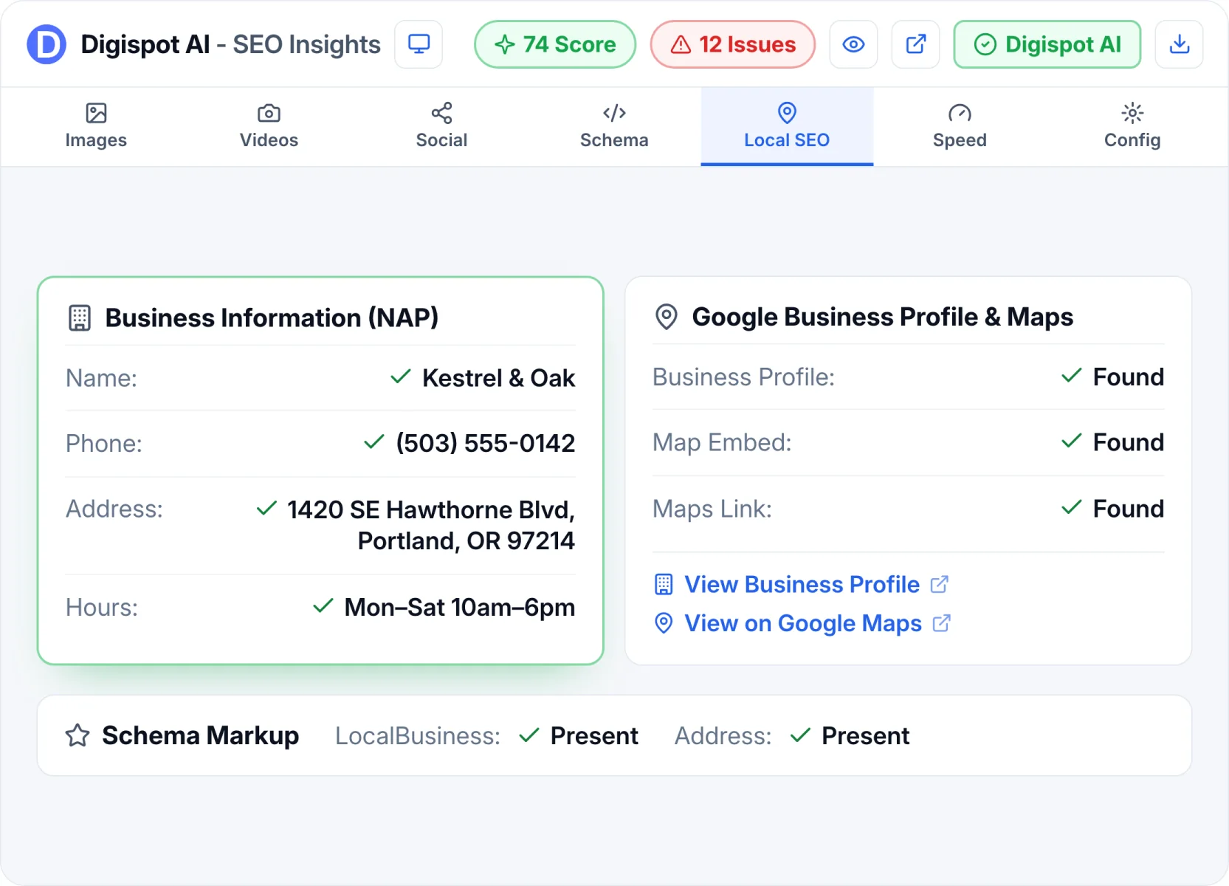Click the Digispot D logo icon
The image size is (1229, 886).
coord(47,44)
